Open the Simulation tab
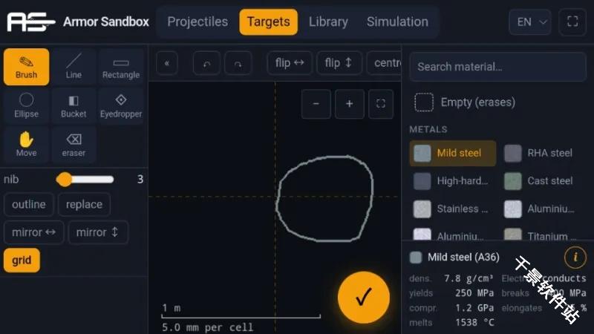The width and height of the screenshot is (594, 334). 397,22
